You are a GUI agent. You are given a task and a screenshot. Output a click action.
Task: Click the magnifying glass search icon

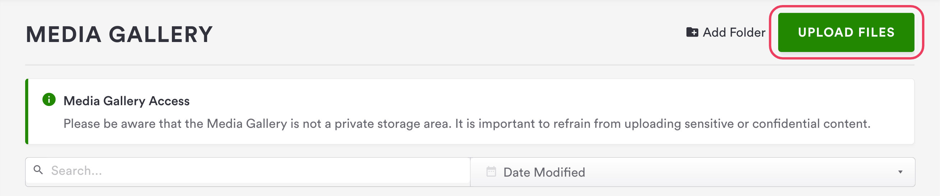pyautogui.click(x=38, y=170)
